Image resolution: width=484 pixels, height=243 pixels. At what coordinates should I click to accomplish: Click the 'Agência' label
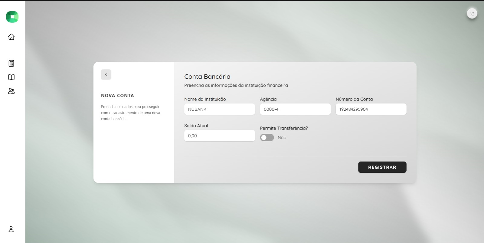[x=268, y=99]
